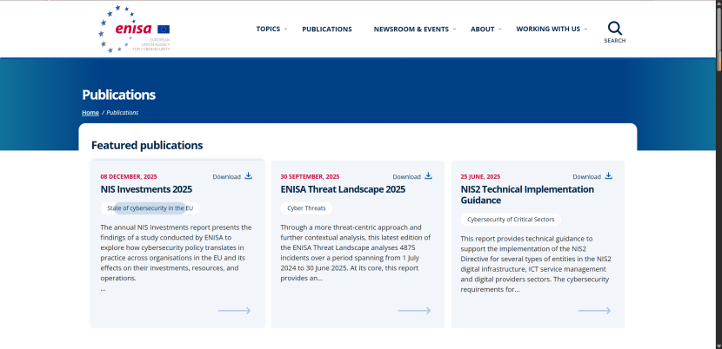Open ENISA Threat Landscape 2025 title
Image resolution: width=722 pixels, height=349 pixels.
343,189
